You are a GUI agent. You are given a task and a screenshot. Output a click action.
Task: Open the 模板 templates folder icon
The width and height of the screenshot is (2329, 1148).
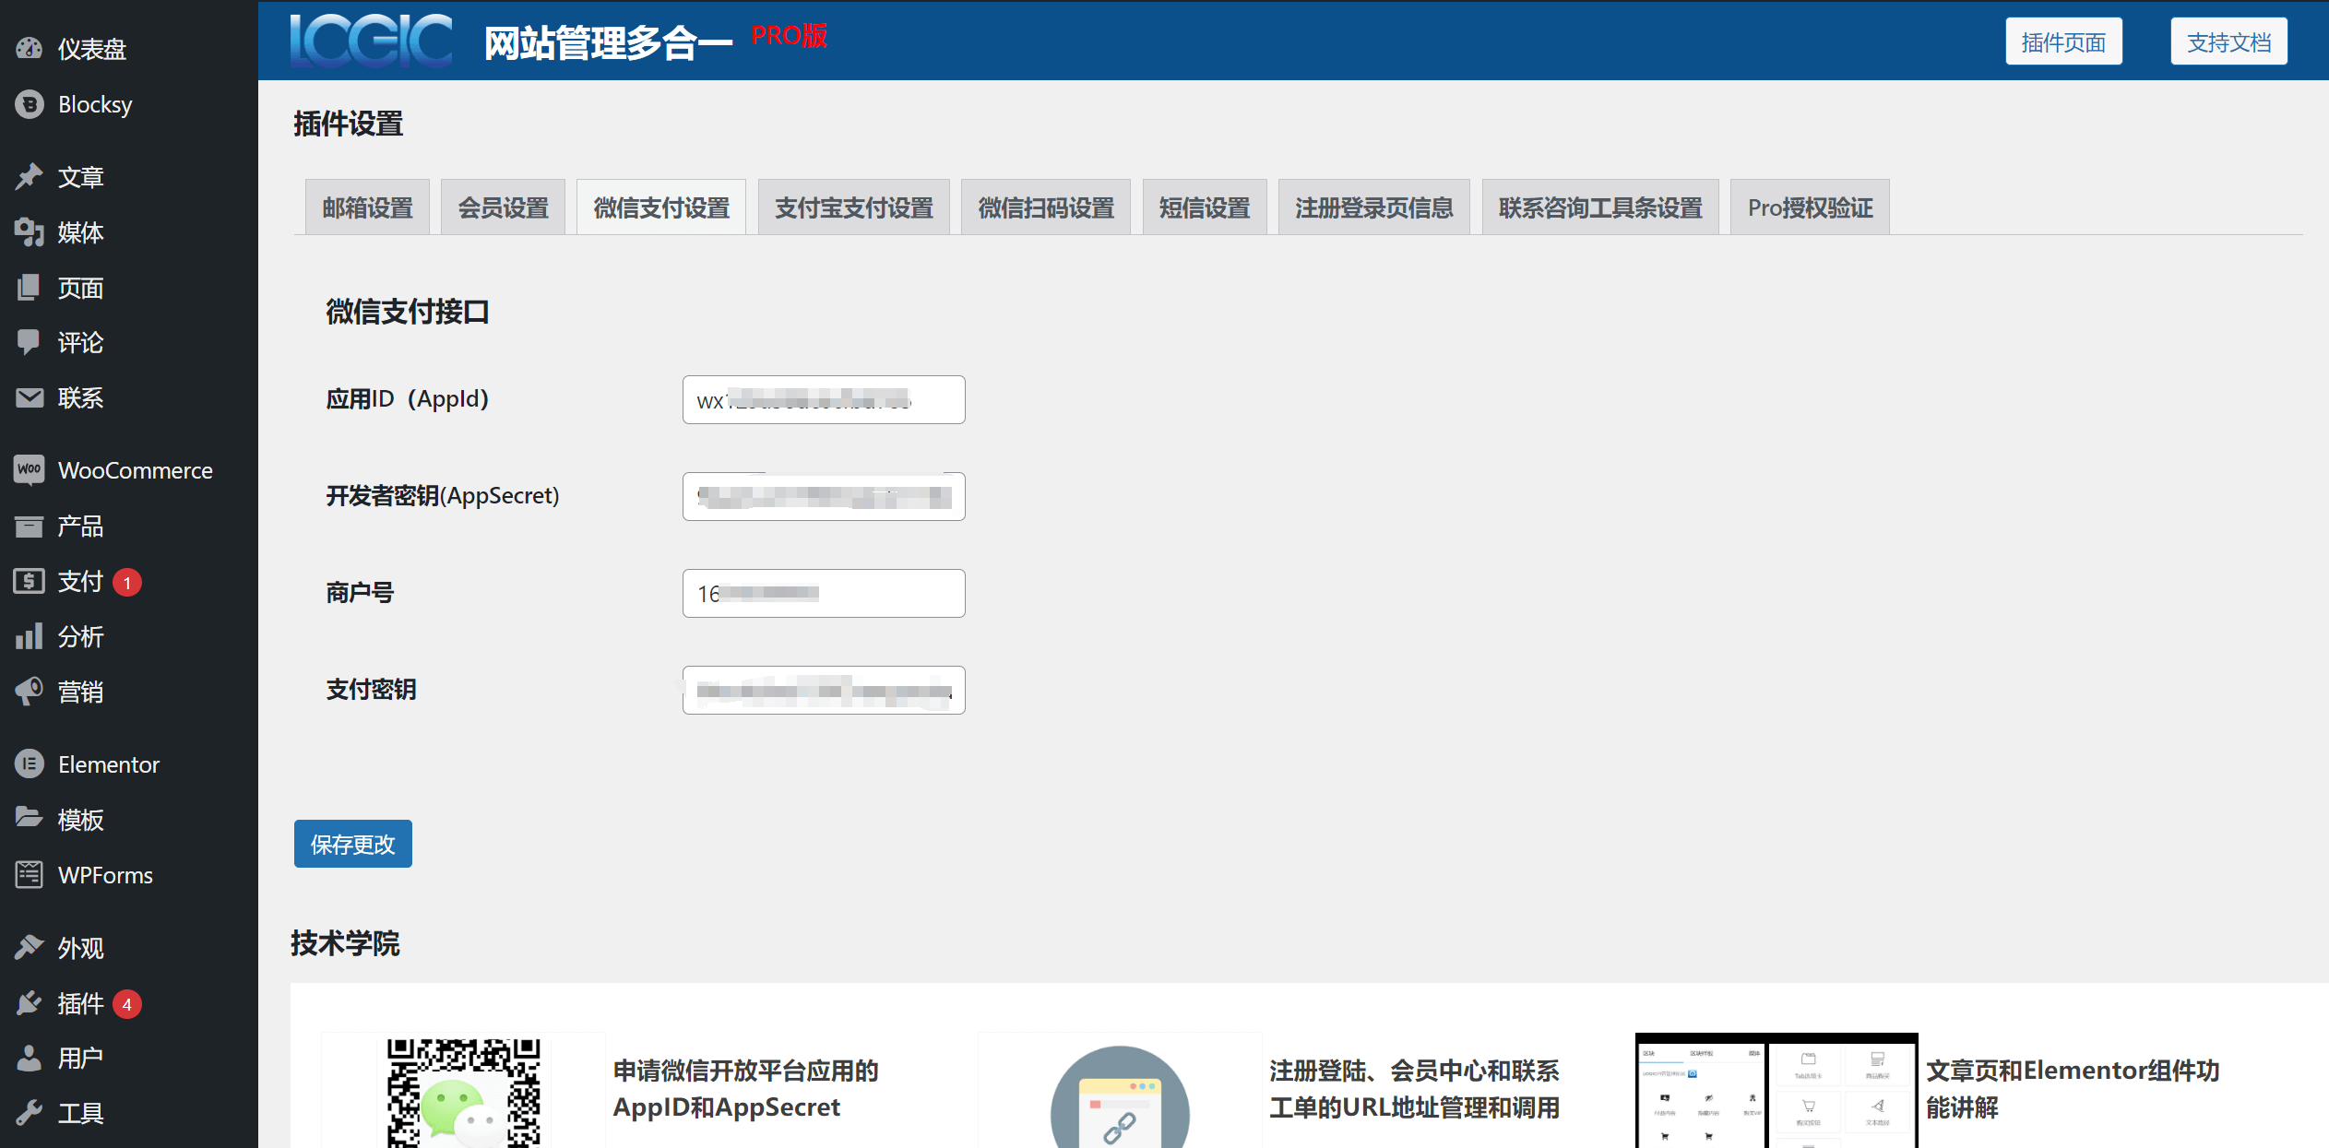coord(30,819)
